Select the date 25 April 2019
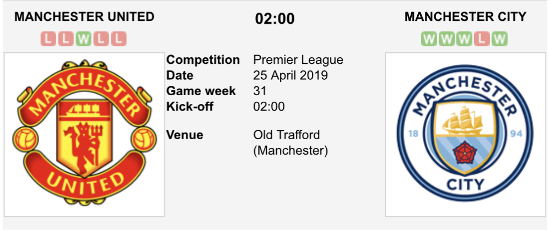 [290, 75]
